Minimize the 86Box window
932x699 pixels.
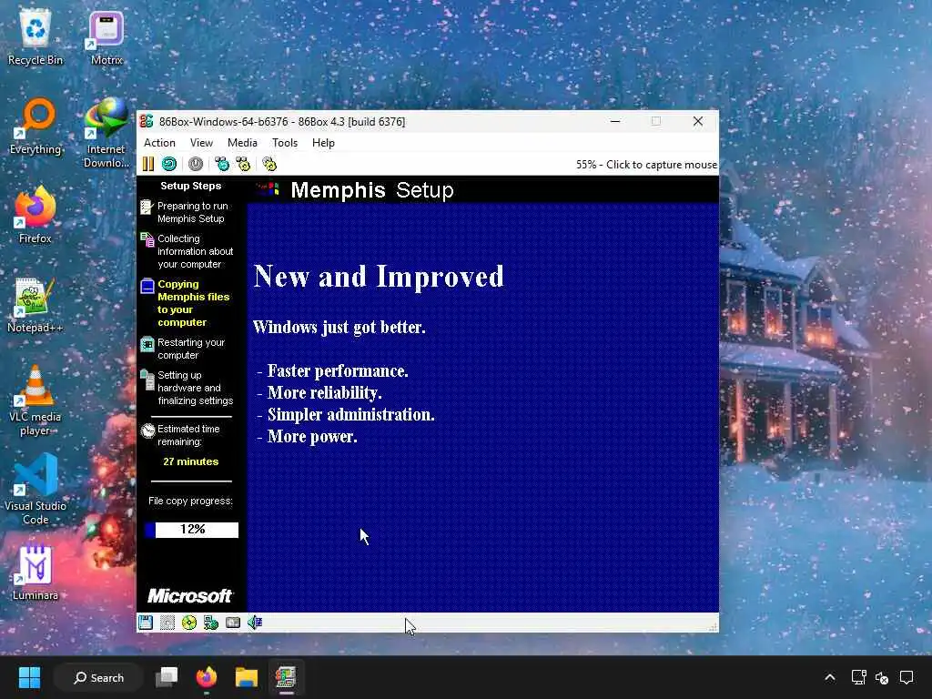coord(615,121)
